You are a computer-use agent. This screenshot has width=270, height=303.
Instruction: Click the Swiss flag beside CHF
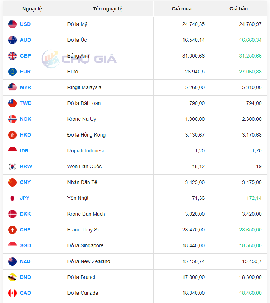pyautogui.click(x=12, y=230)
